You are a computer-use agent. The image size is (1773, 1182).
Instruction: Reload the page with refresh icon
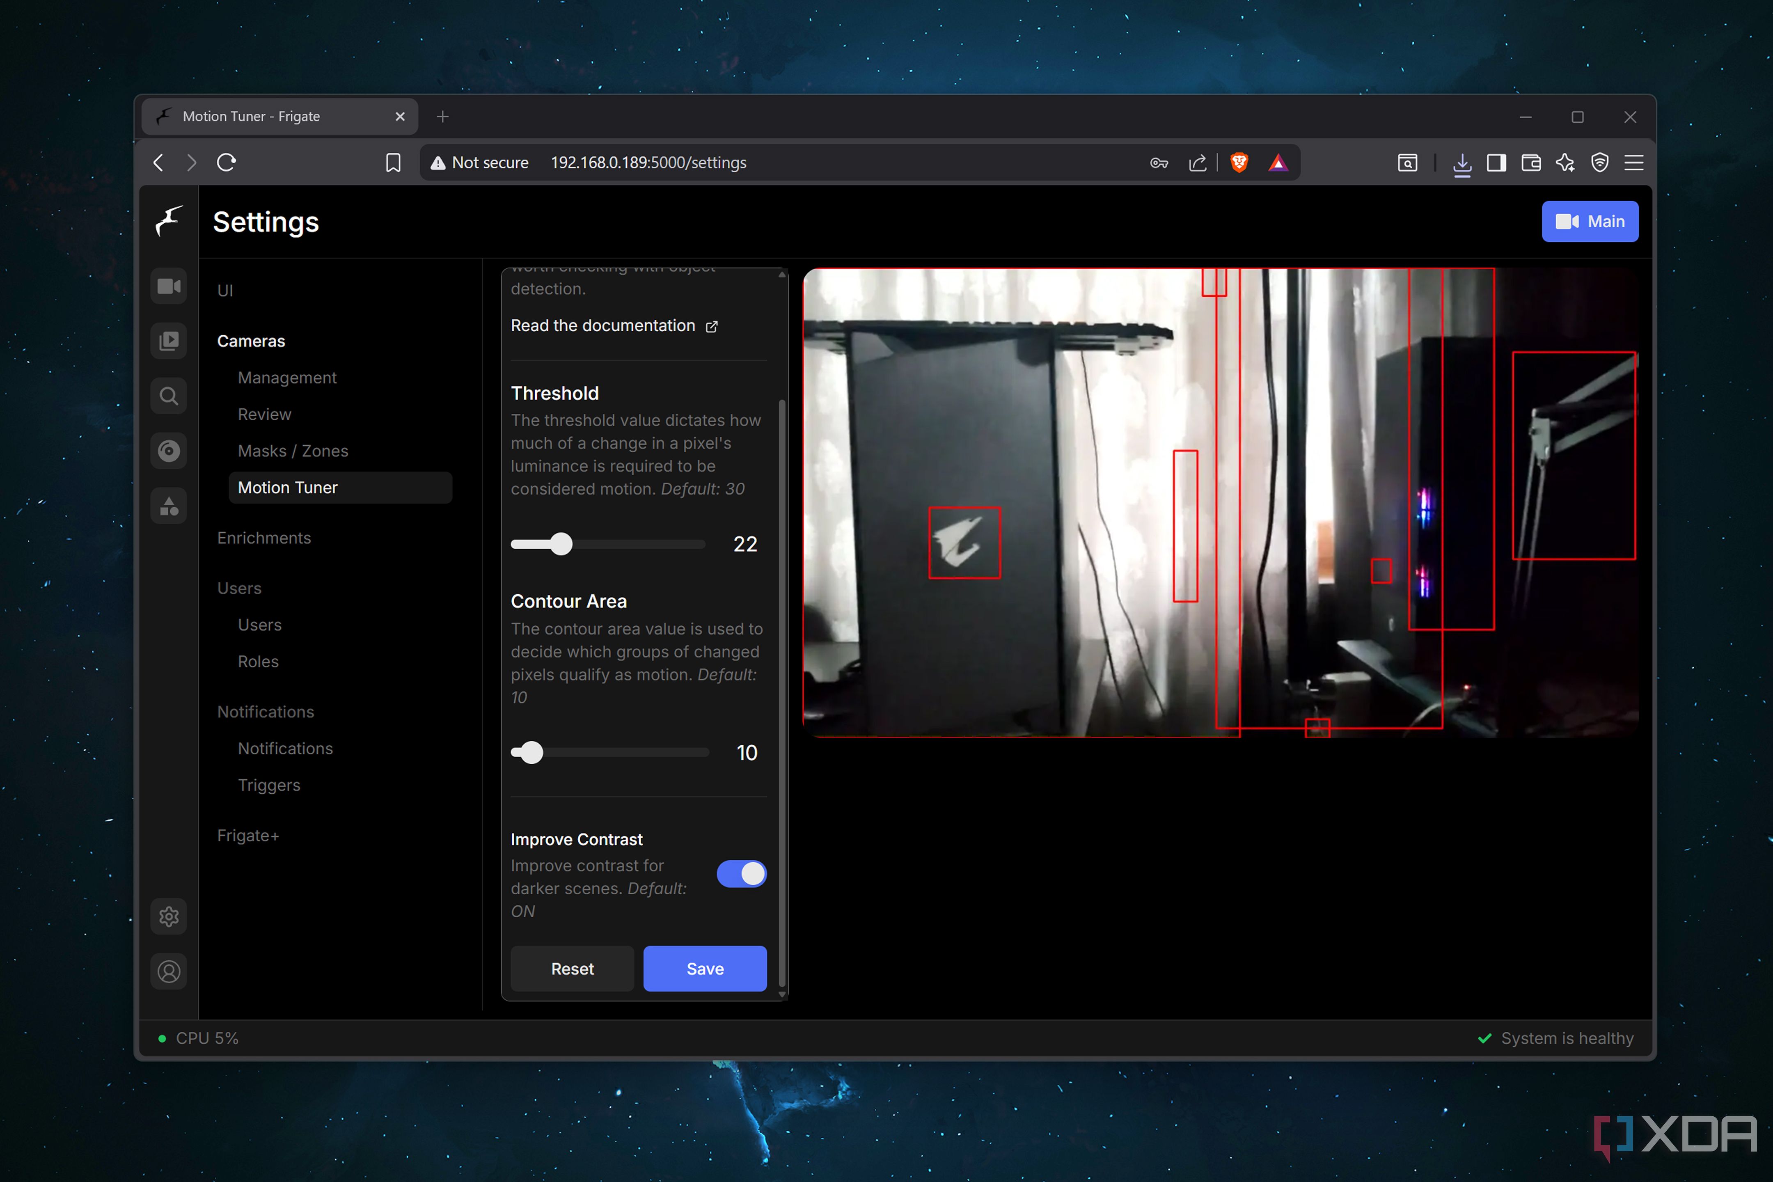click(x=226, y=162)
